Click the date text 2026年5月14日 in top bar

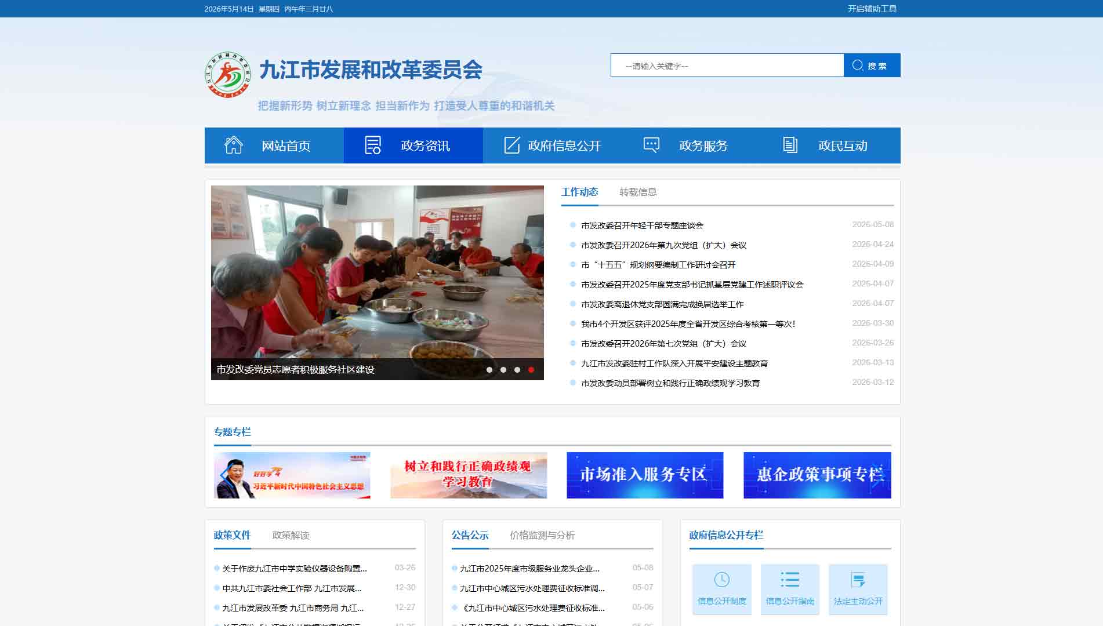tap(229, 9)
